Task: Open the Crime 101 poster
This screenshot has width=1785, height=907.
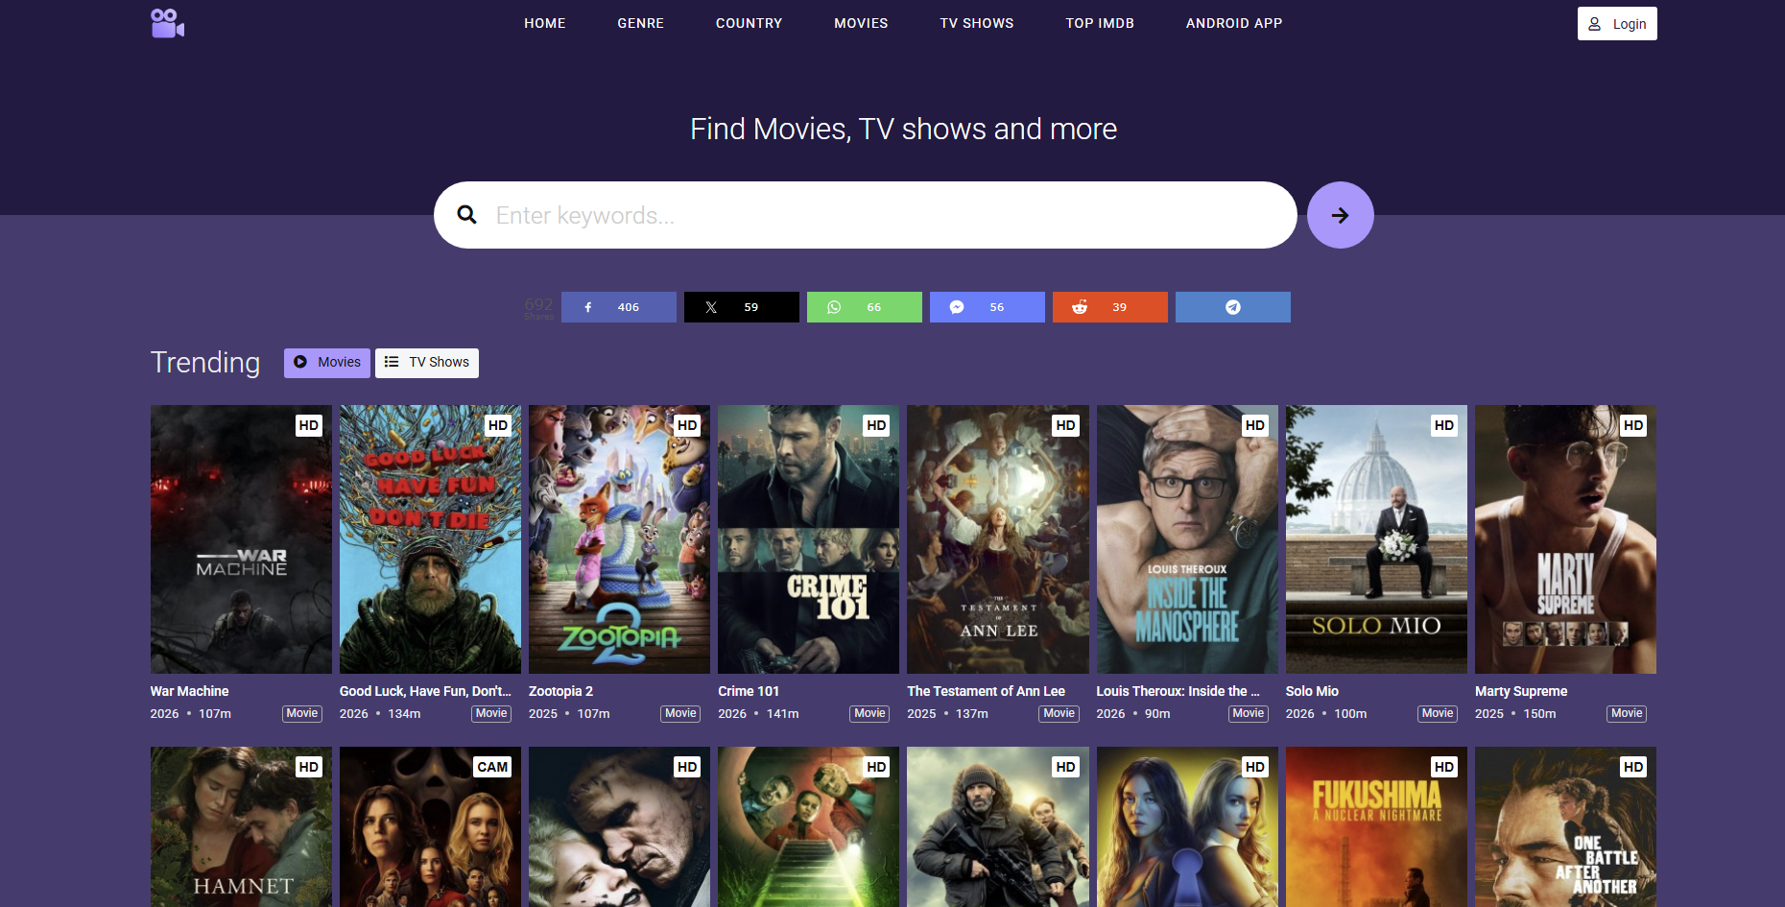Action: [x=808, y=538]
